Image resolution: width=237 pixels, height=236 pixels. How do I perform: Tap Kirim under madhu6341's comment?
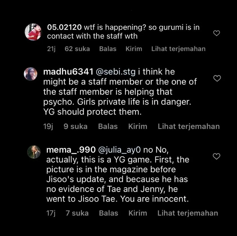click(x=138, y=126)
